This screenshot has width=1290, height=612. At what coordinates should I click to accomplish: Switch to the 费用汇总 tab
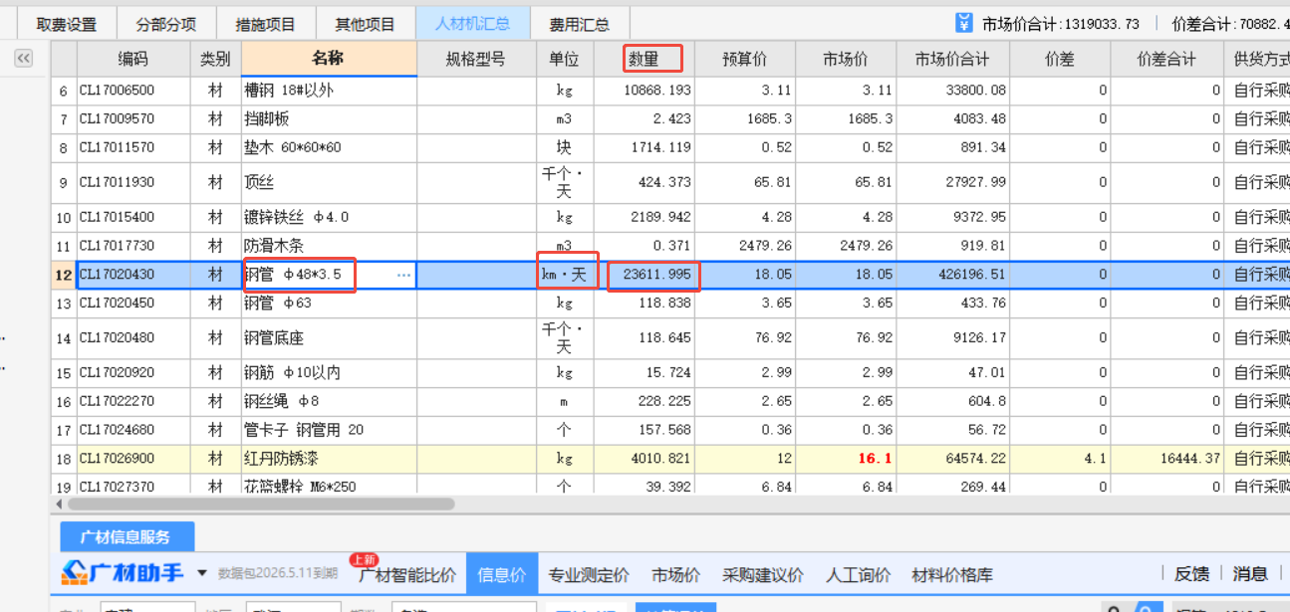[580, 22]
